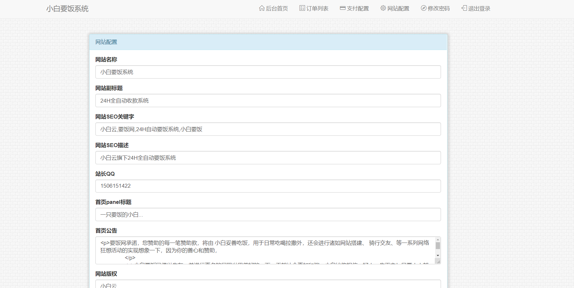Go to the 支付配置 page
This screenshot has height=288, width=574.
(358, 8)
